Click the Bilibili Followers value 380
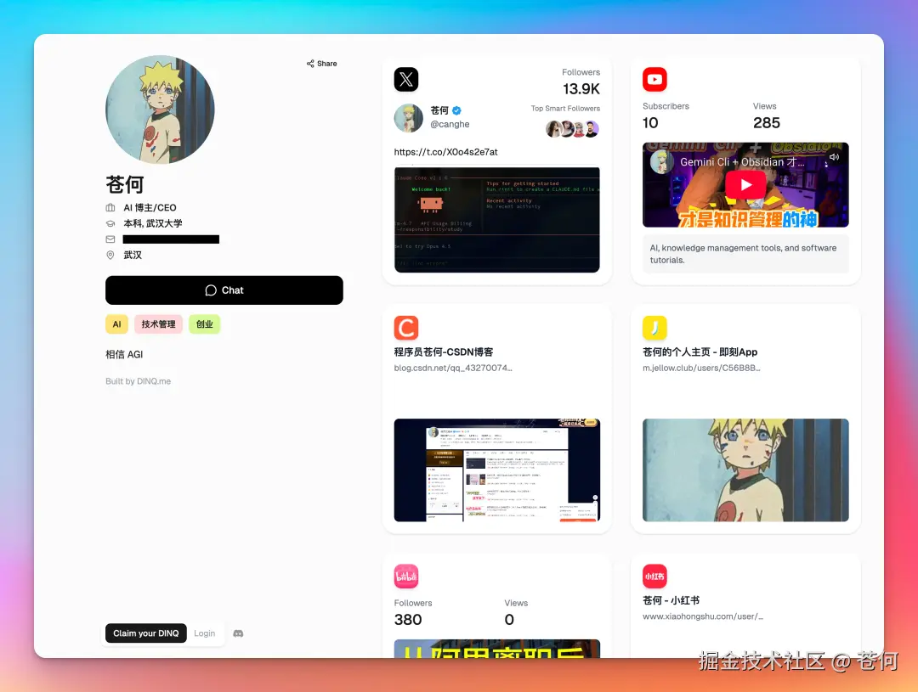This screenshot has height=692, width=918. coord(408,620)
